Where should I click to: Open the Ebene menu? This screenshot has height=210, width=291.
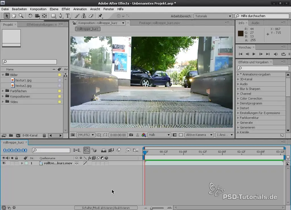tap(54, 9)
